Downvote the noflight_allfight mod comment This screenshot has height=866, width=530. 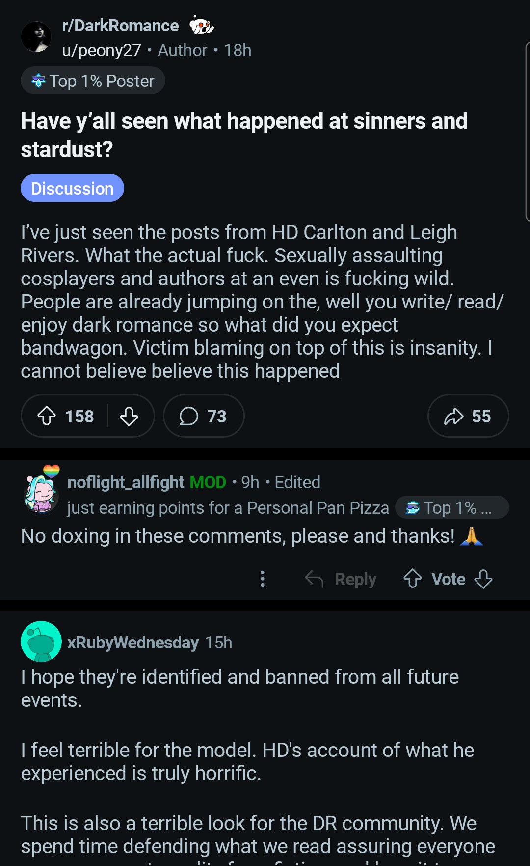coord(483,579)
